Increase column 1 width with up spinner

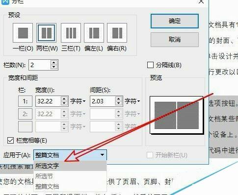pyautogui.click(x=64, y=99)
